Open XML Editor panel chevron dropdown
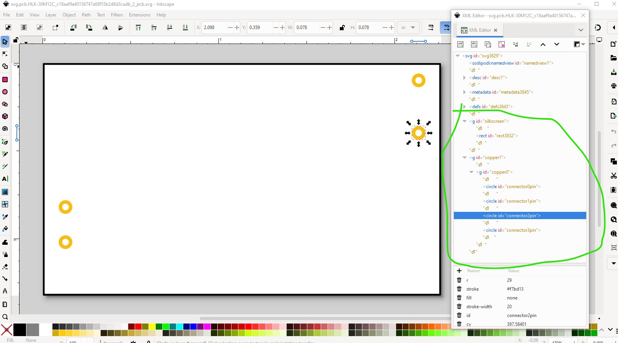The image size is (618, 343). (580, 30)
